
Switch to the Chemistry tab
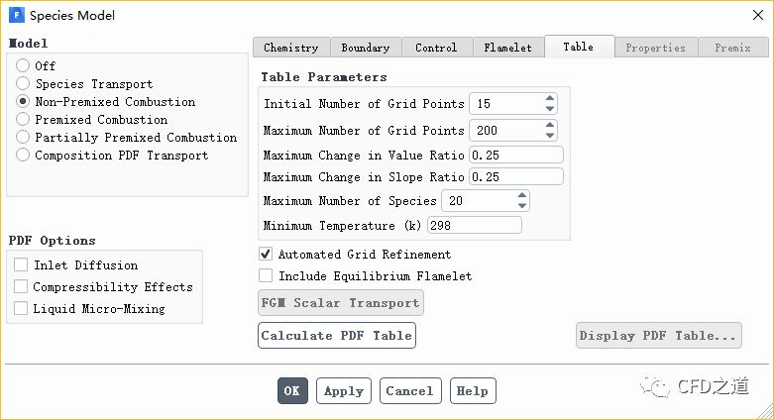point(291,48)
